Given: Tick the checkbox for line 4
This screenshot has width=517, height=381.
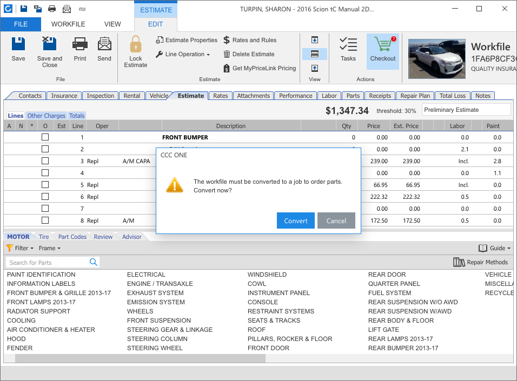Looking at the screenshot, I should 45,173.
